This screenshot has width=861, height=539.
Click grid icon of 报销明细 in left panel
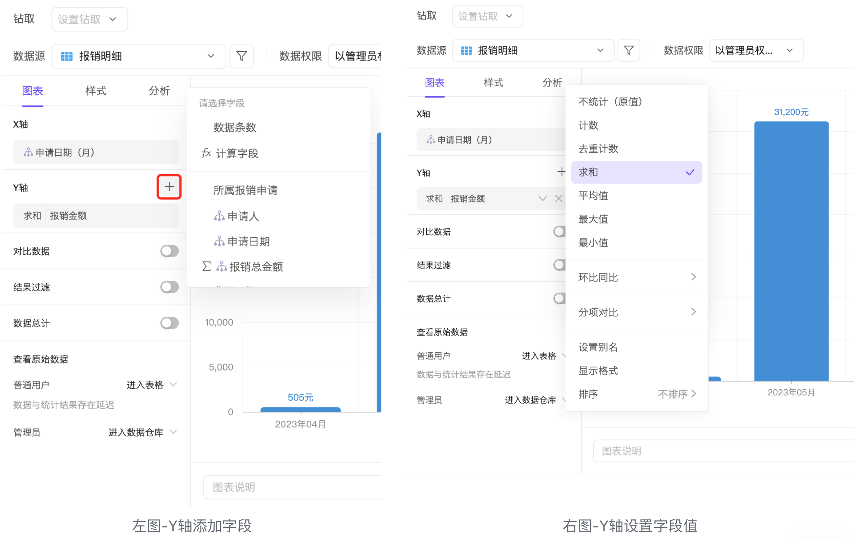point(67,56)
